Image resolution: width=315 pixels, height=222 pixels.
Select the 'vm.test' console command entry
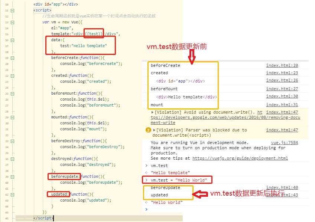pyautogui.click(x=159, y=166)
